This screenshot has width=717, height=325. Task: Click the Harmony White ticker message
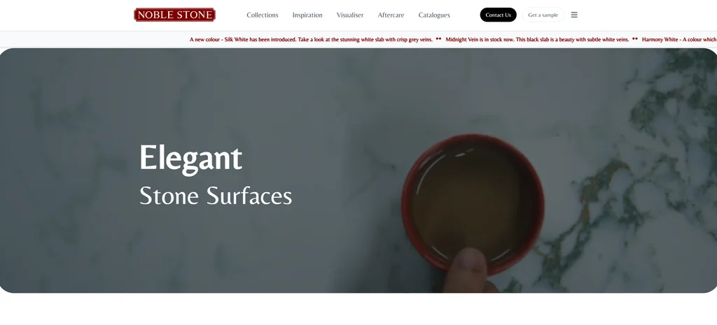[x=679, y=40]
